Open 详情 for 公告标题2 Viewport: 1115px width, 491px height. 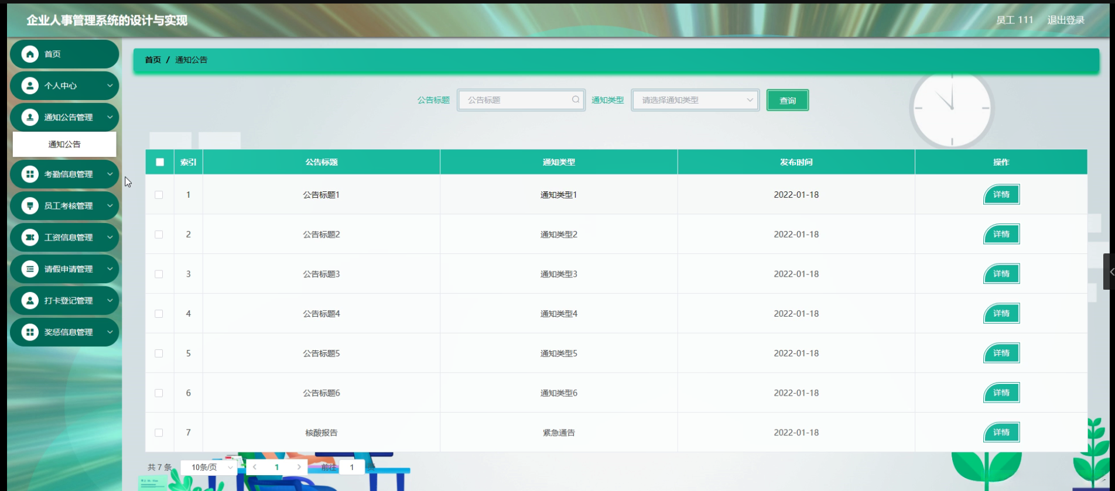coord(1001,234)
